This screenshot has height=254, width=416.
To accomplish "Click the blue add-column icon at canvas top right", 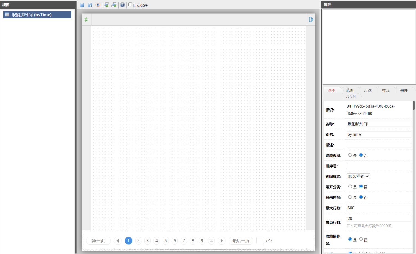I will (x=311, y=19).
